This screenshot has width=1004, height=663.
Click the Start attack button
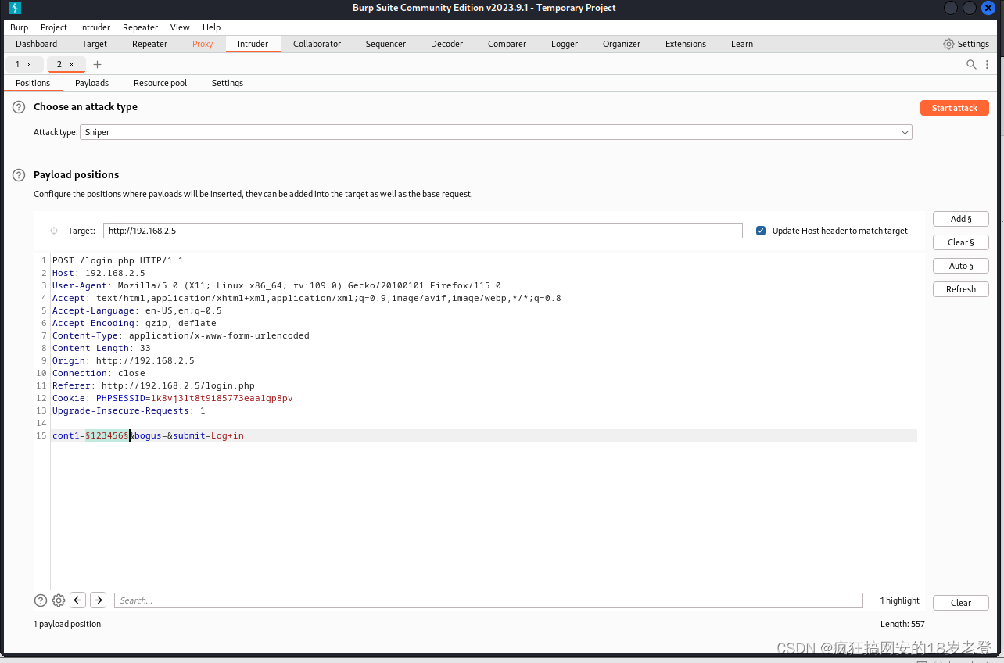coord(955,108)
